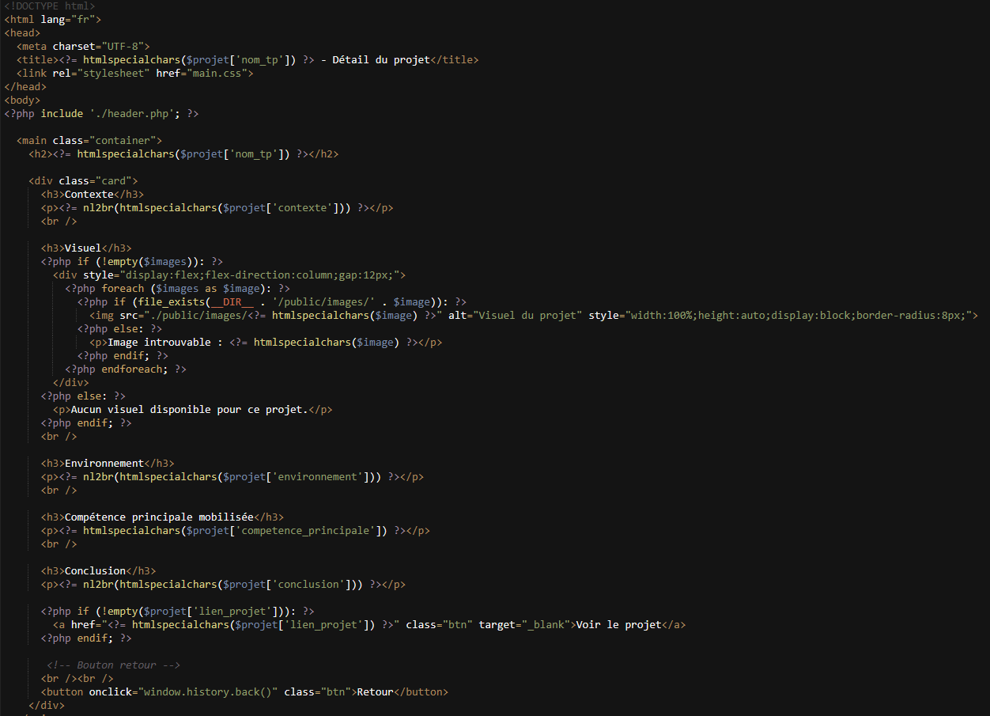Click the Retour button element text
990x716 pixels.
click(x=376, y=692)
